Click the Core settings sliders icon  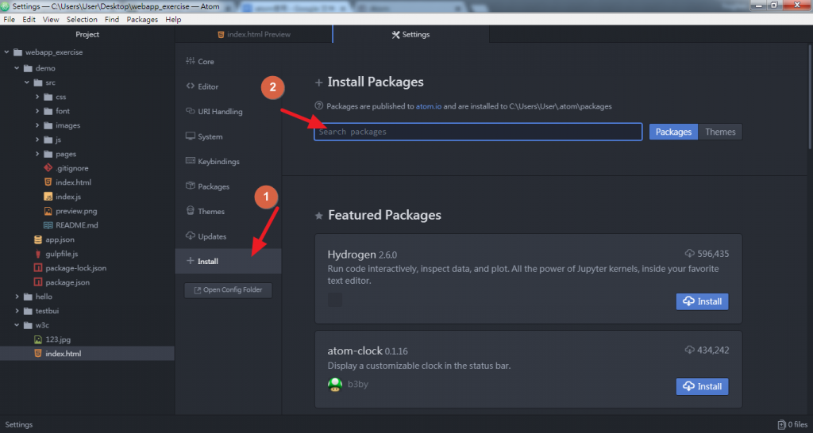point(191,61)
